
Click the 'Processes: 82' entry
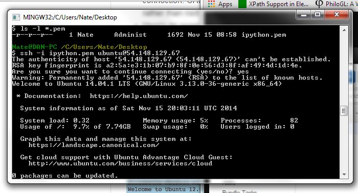259,120
